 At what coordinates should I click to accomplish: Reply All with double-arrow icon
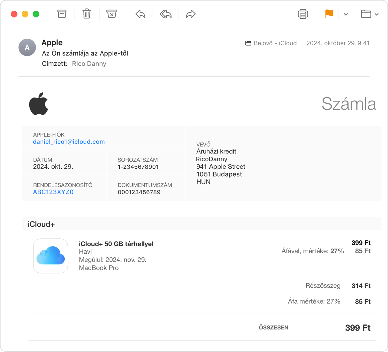(166, 14)
